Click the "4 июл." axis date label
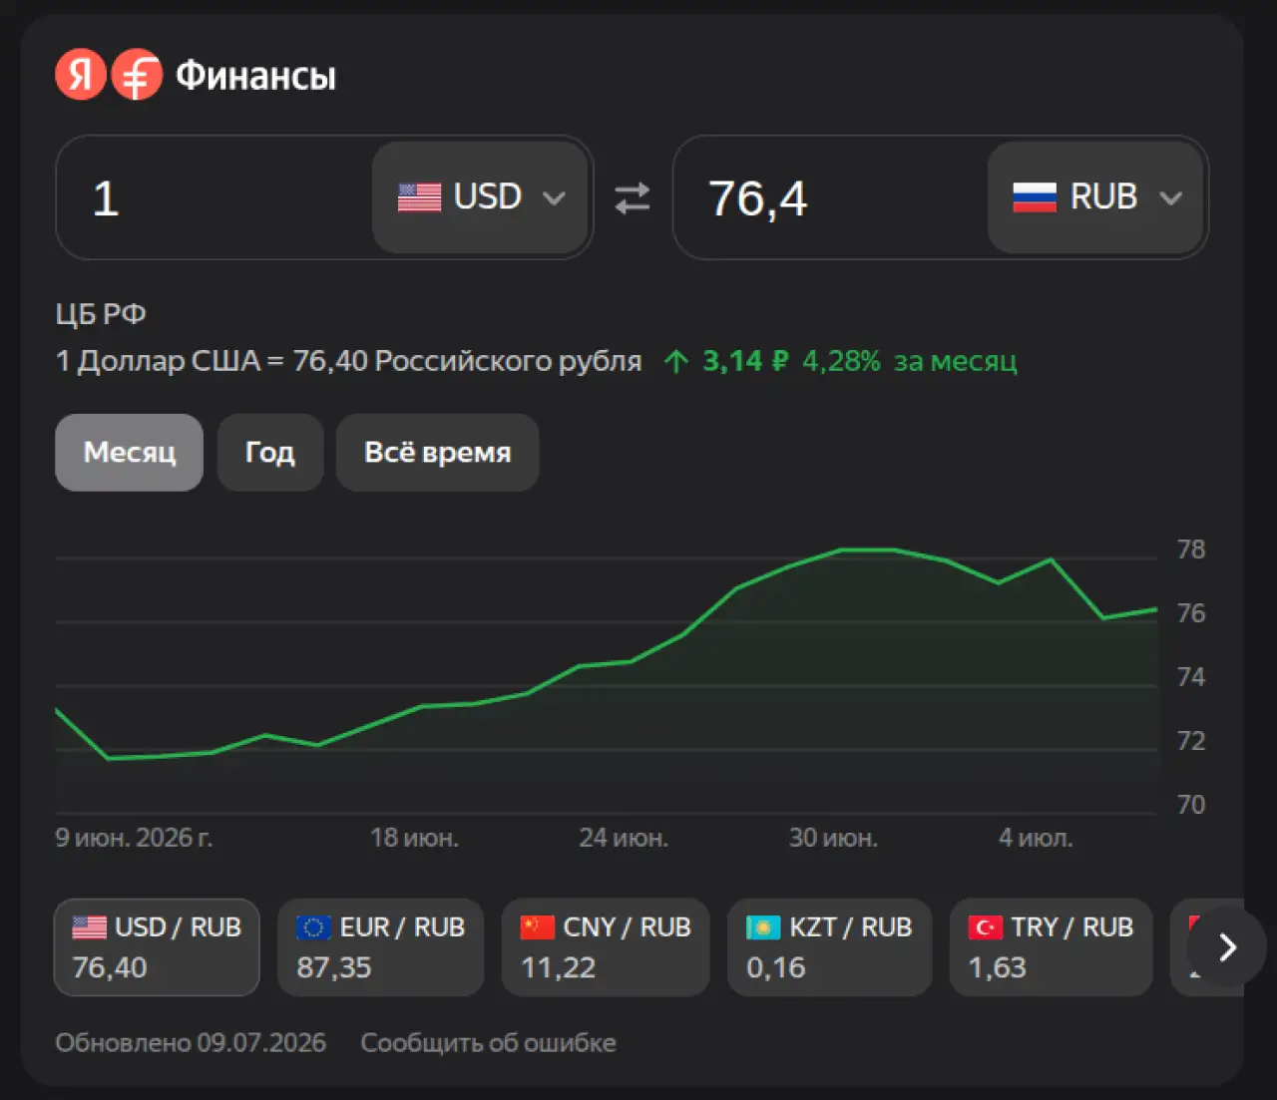The height and width of the screenshot is (1100, 1277). point(1036,838)
